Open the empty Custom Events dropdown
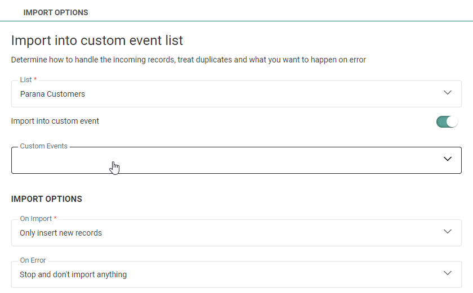473x293 pixels. 225,161
